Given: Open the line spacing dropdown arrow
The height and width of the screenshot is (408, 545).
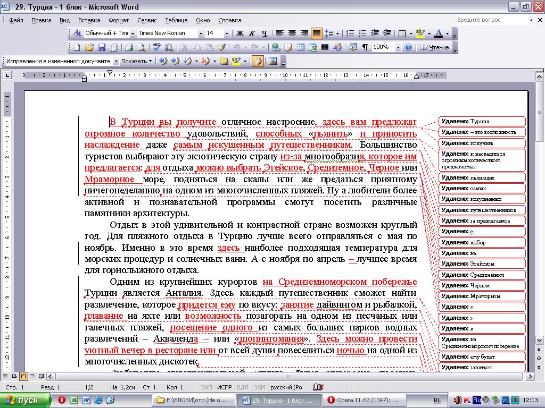Looking at the screenshot, I should (x=337, y=33).
